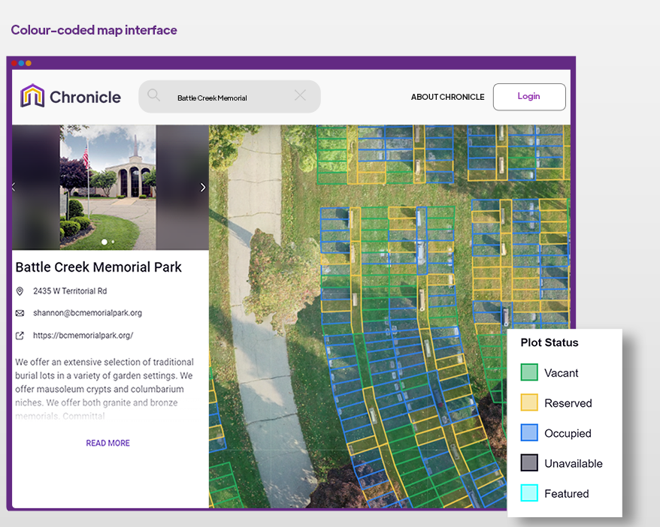The height and width of the screenshot is (527, 660).
Task: Select the search magnifier icon
Action: click(x=153, y=96)
